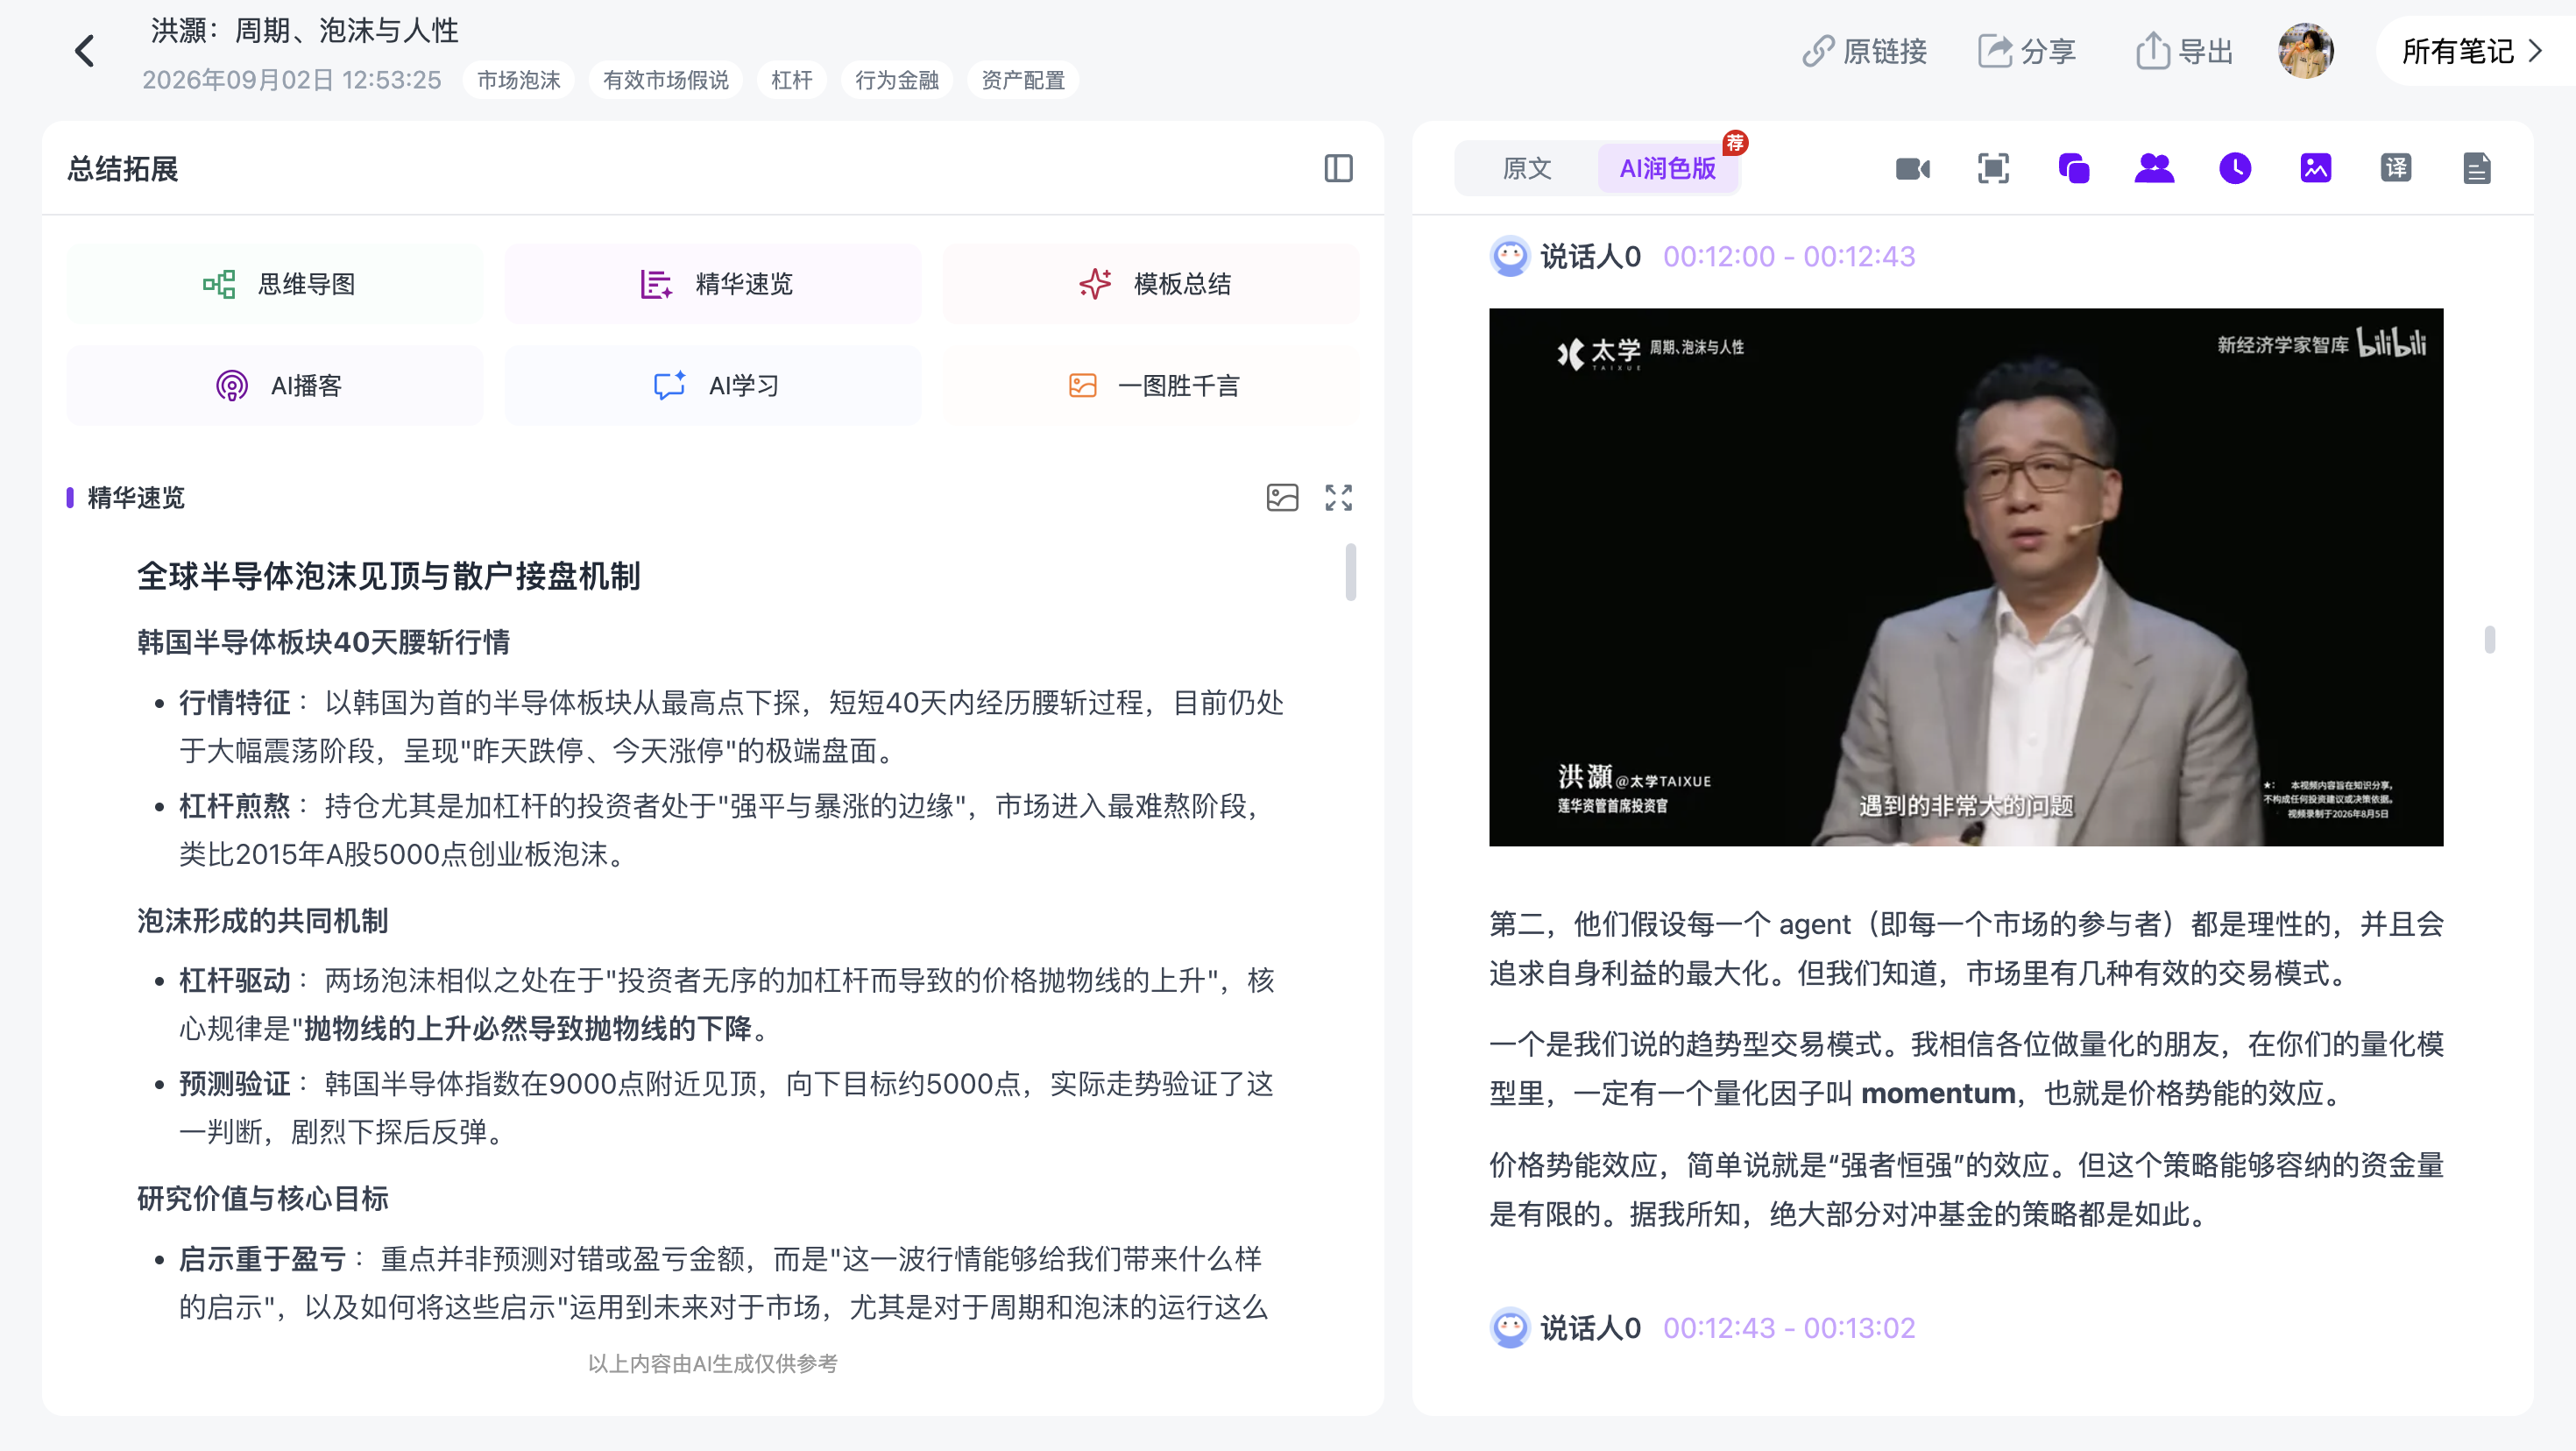
Task: Open the 思维导图 mind map button
Action: click(275, 284)
